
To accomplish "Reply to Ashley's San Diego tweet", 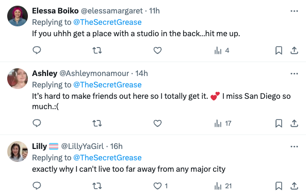I will (x=37, y=123).
